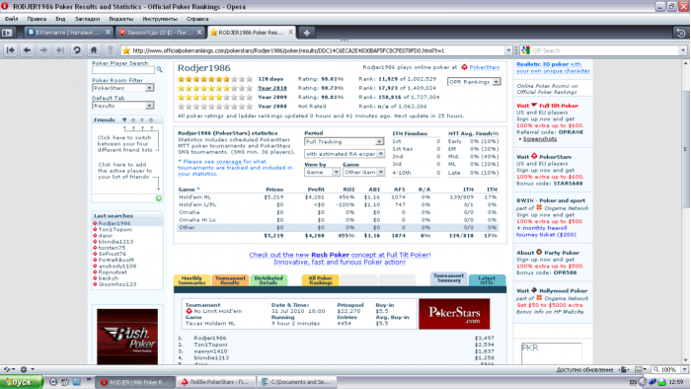
Task: Open the Файл menu
Action: click(11, 19)
